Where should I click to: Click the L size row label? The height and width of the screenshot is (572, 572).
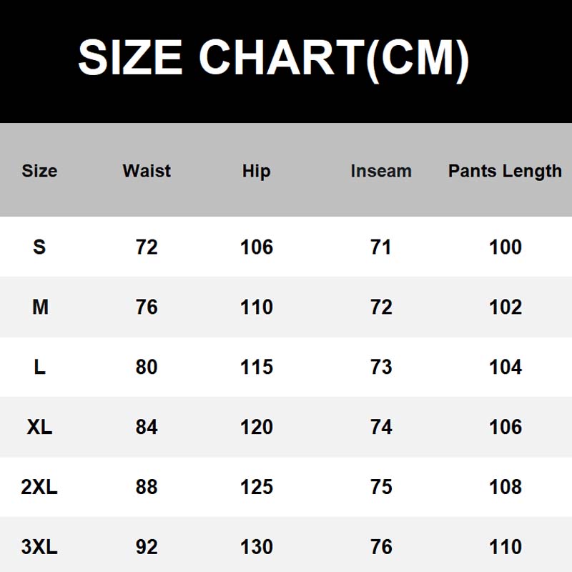point(40,367)
